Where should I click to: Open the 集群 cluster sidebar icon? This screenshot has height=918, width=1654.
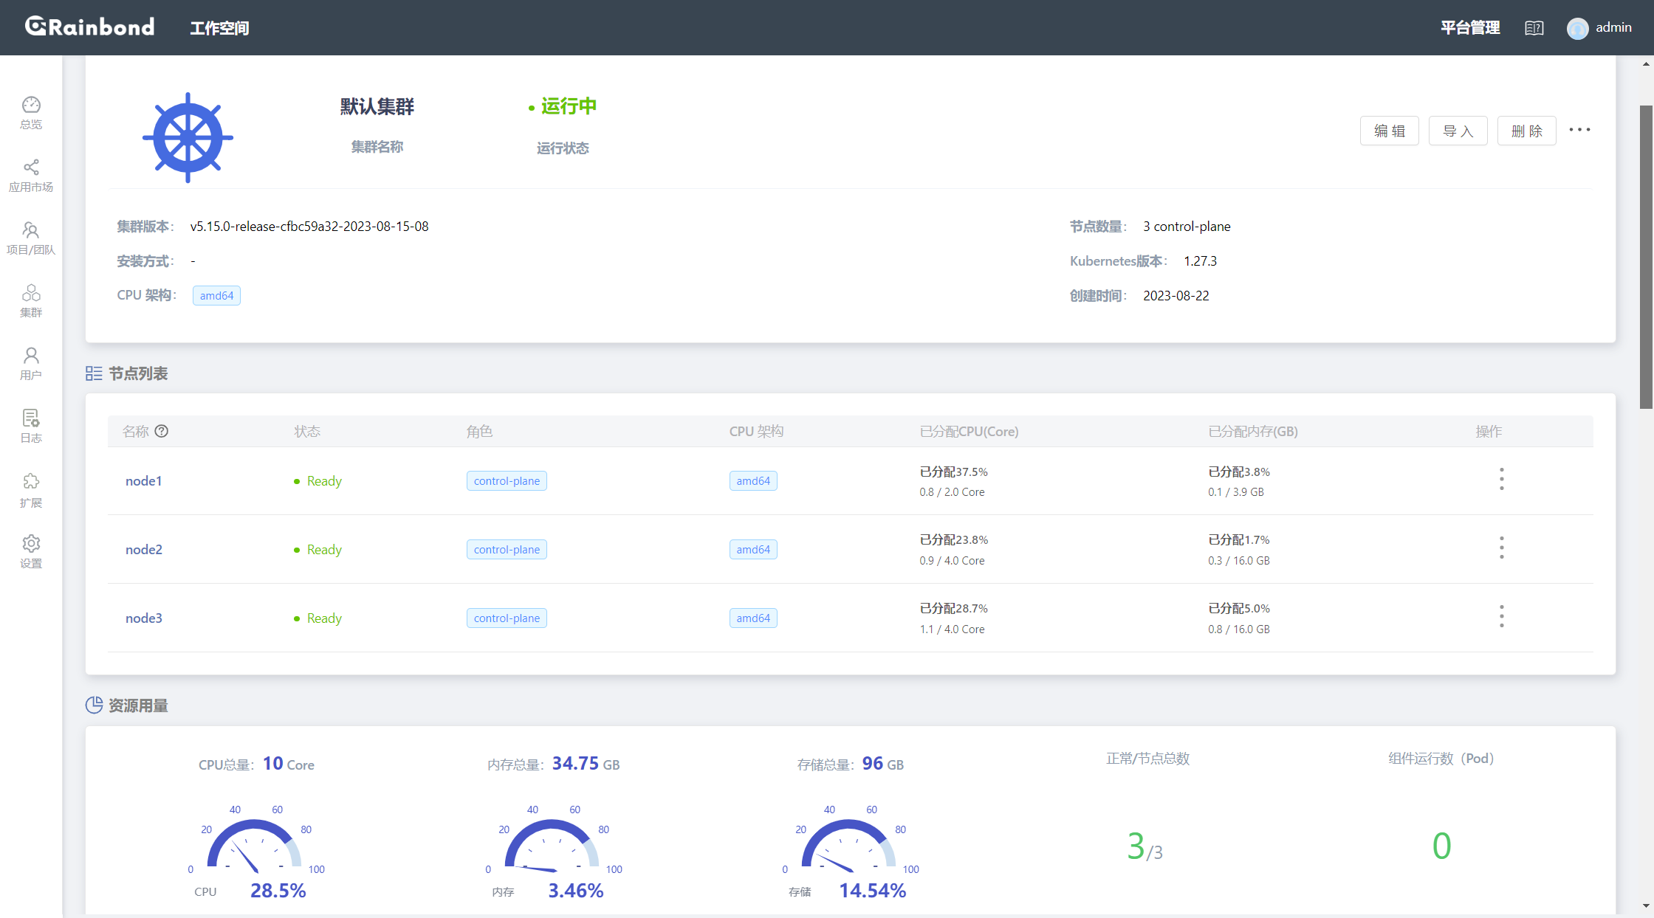(x=31, y=301)
